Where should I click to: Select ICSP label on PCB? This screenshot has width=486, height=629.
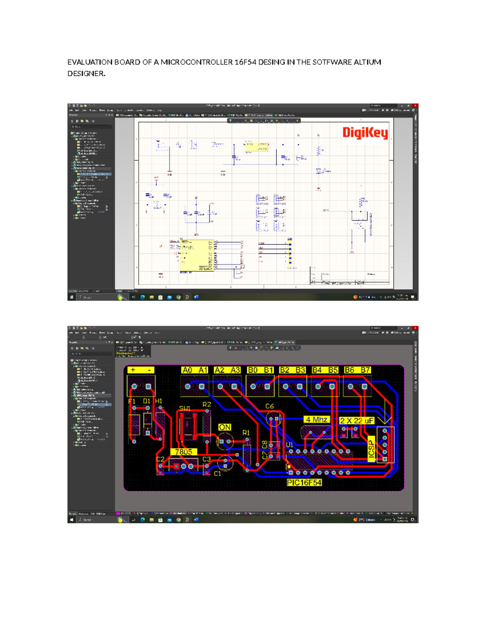371,448
